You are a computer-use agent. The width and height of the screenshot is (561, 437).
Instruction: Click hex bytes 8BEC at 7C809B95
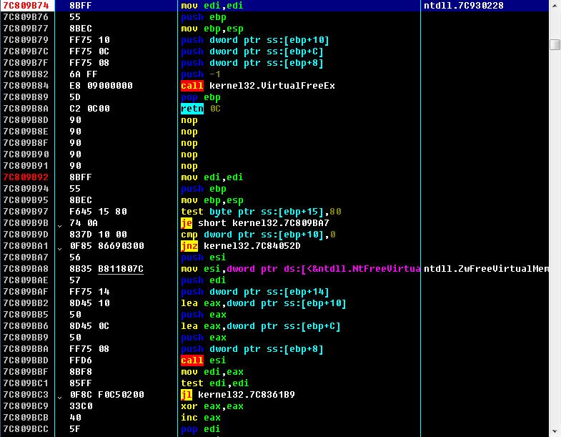tap(81, 200)
